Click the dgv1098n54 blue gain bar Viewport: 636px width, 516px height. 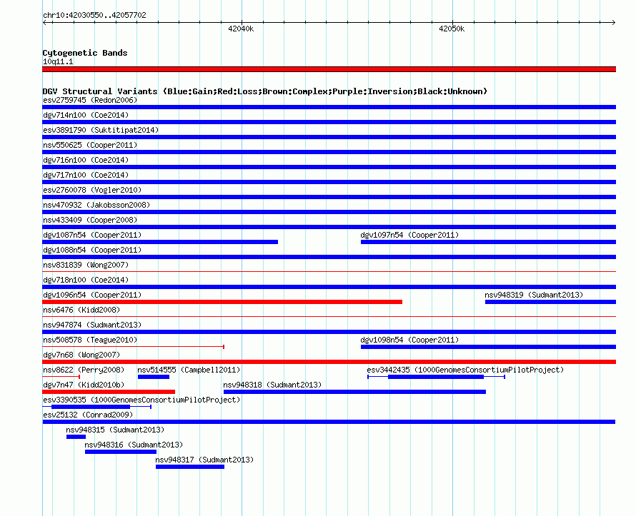488,347
